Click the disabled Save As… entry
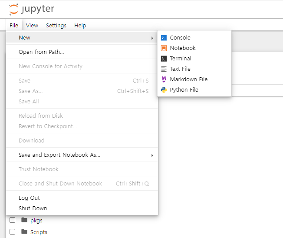 82,91
